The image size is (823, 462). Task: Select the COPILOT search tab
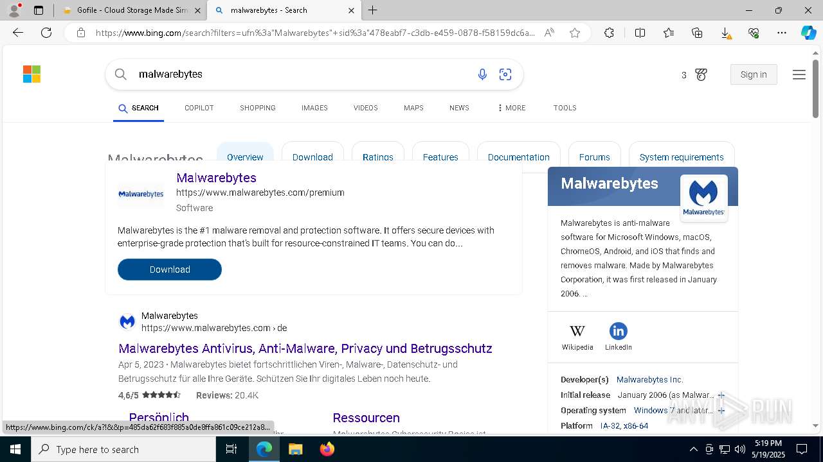(199, 108)
